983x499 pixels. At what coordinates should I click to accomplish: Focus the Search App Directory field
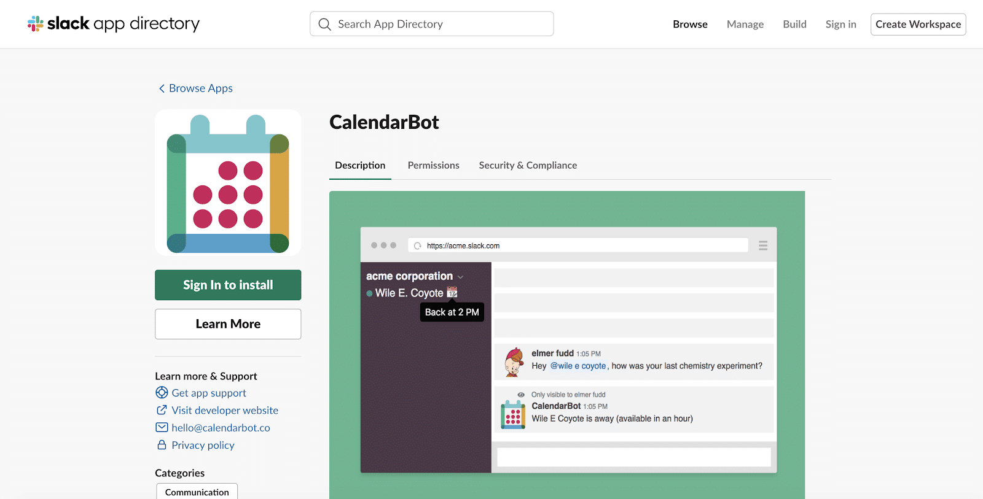(431, 24)
